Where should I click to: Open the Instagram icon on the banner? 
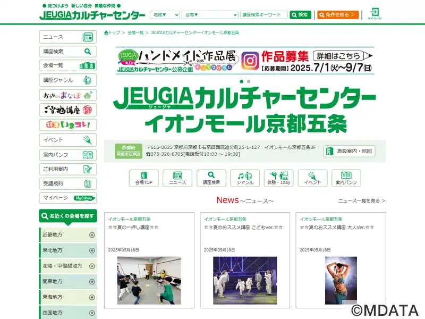tap(250, 61)
